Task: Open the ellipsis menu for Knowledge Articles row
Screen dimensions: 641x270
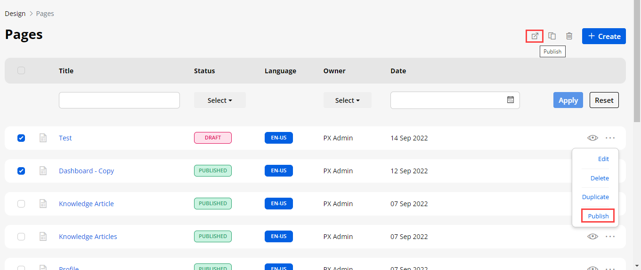Action: pos(610,237)
